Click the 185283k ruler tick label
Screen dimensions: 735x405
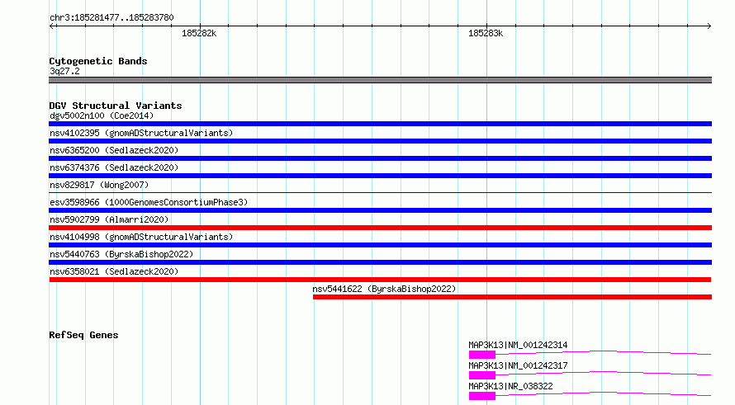pos(486,33)
